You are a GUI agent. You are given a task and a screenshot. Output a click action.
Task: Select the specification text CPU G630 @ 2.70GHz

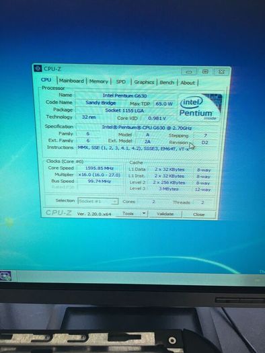click(x=147, y=128)
